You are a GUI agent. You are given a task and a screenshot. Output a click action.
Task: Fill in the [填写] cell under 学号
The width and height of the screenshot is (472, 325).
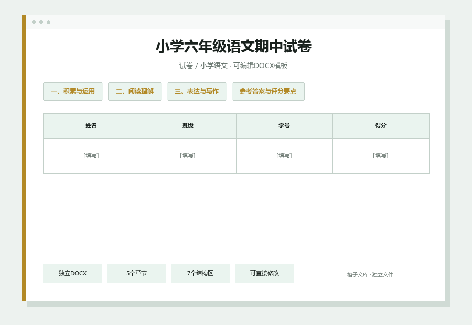[x=284, y=156]
